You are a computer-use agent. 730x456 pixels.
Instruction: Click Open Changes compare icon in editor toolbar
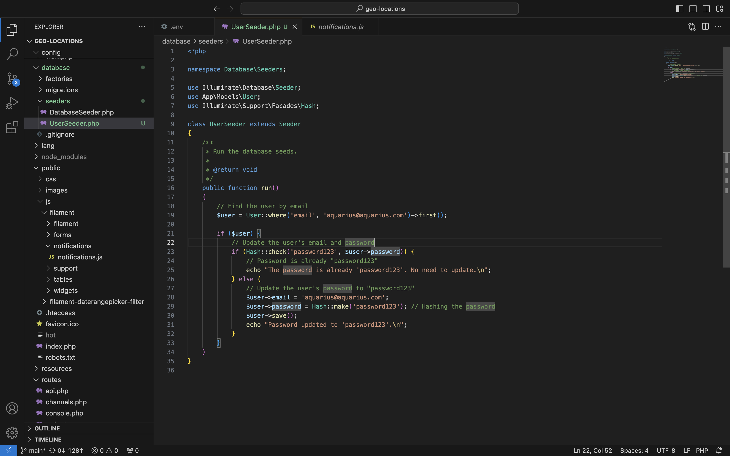click(692, 27)
